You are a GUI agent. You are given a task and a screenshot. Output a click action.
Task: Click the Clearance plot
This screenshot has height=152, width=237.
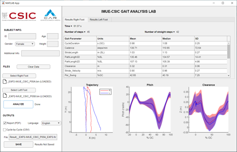click(x=208, y=110)
